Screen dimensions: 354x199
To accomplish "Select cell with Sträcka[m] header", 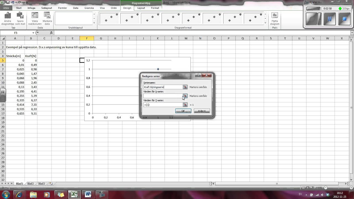I will point(15,56).
